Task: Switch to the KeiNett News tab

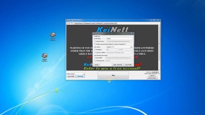Action: (70, 23)
